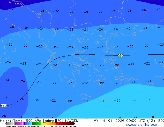Image resolution: width=164 pixels, height=127 pixels.
Task: Click the yellow-highlighted 560 contour label
Action: 121,55
